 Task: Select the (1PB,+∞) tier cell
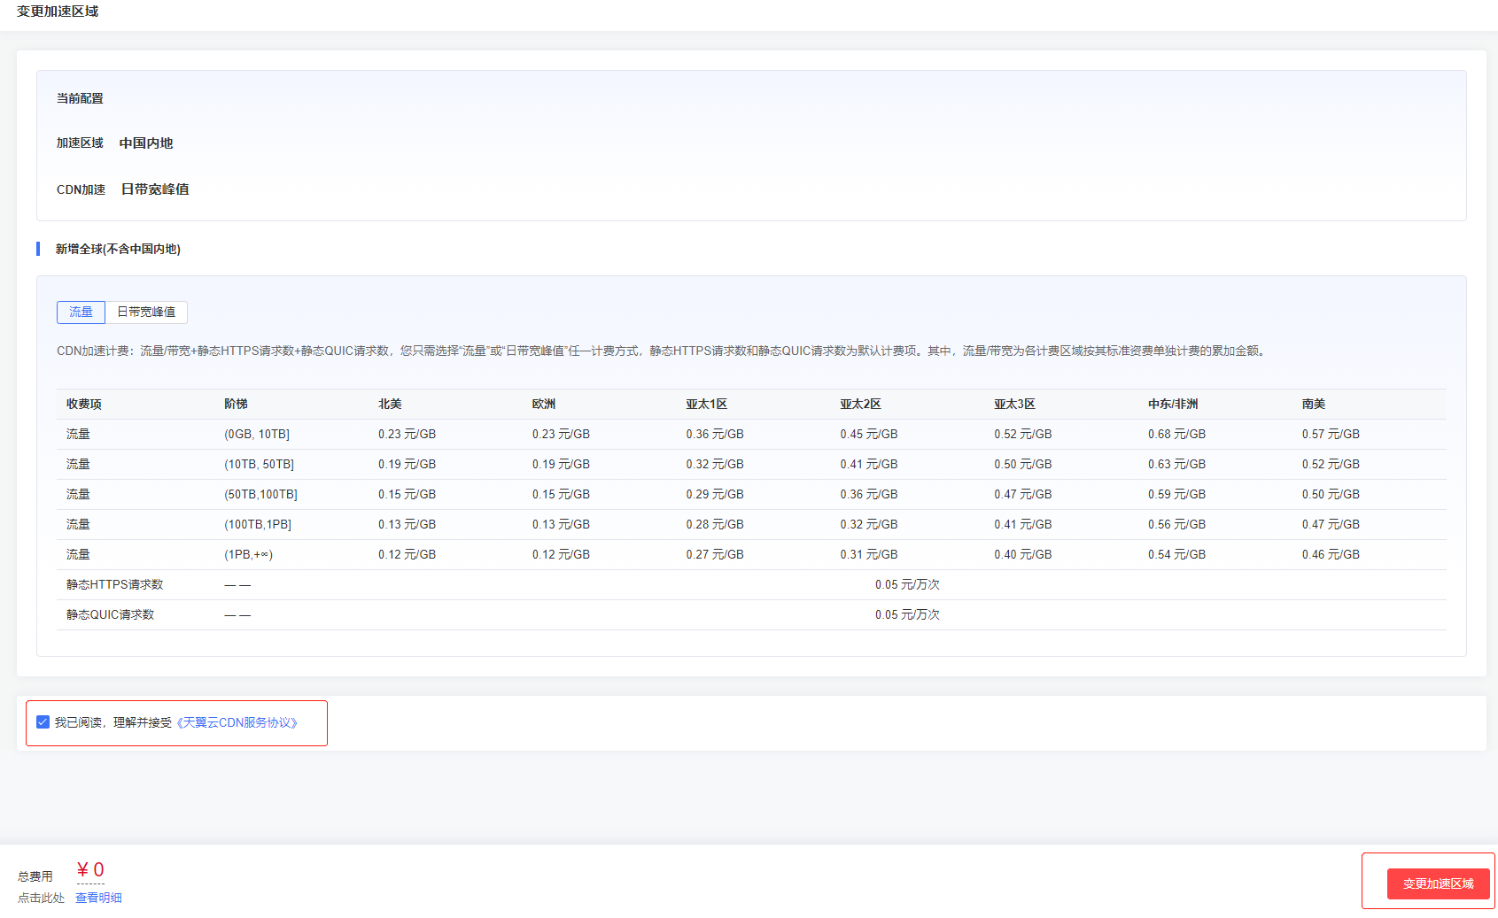pos(248,554)
